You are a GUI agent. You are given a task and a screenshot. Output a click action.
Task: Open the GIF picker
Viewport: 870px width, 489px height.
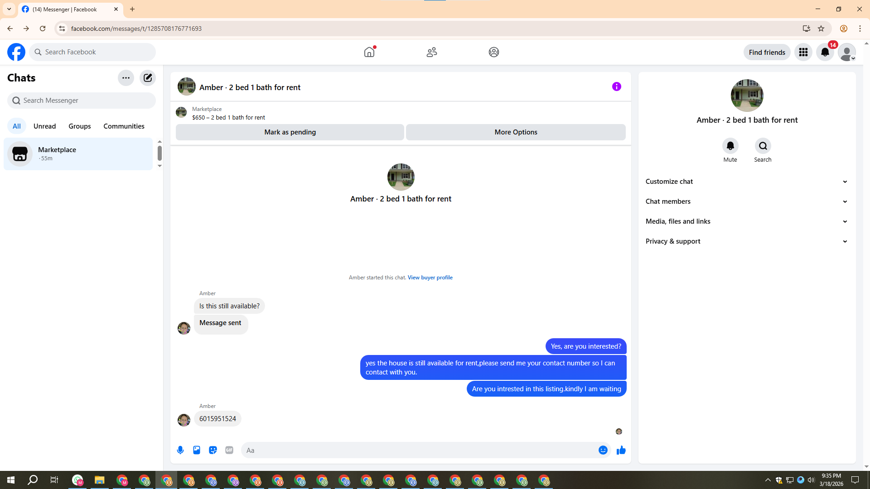pos(229,450)
